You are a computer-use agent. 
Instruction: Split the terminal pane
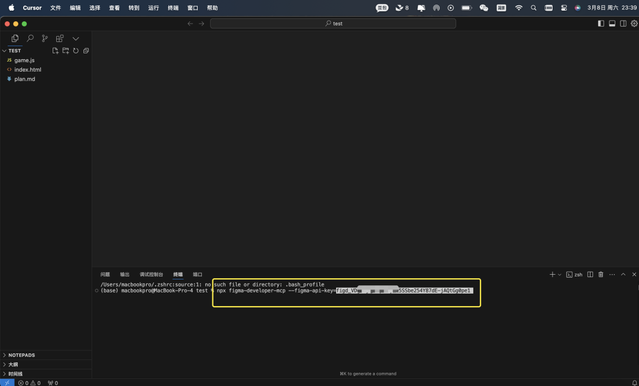pos(590,275)
